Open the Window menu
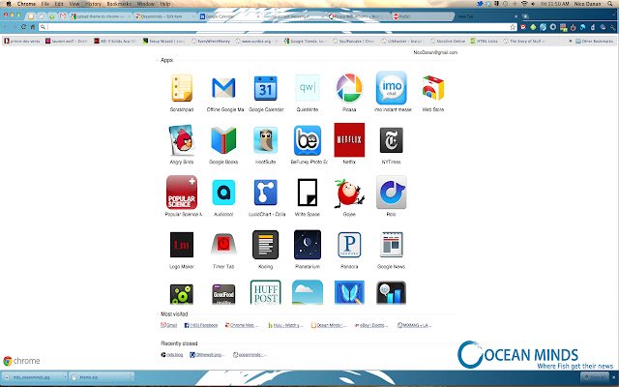Image resolution: width=619 pixels, height=387 pixels. click(146, 4)
